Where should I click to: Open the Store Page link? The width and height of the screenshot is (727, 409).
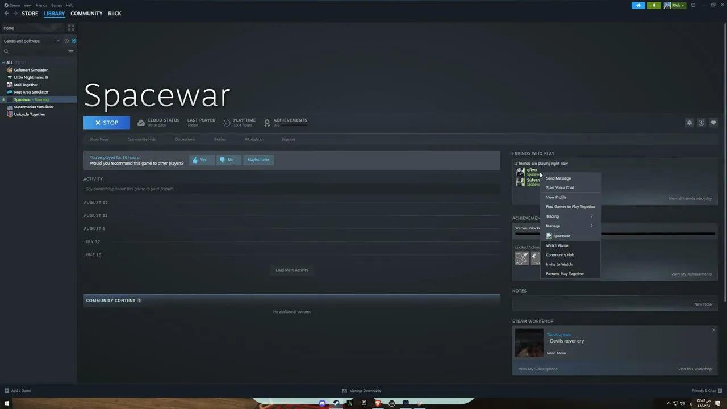(x=99, y=139)
